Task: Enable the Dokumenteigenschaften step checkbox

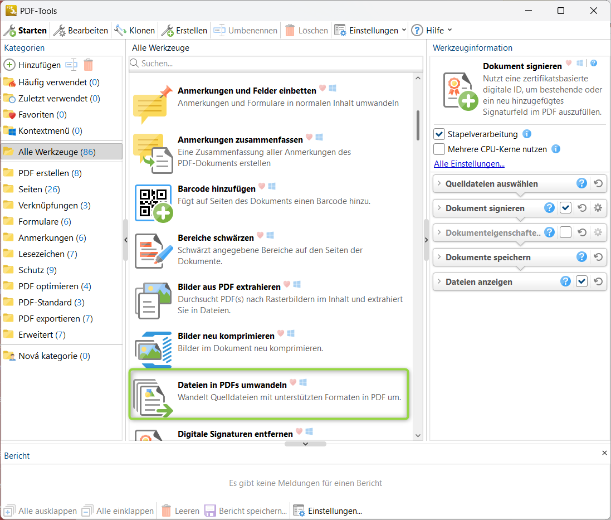Action: pyautogui.click(x=565, y=233)
